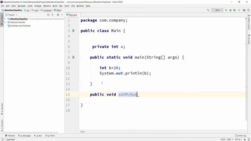Open the Code menu
This screenshot has width=251, height=141.
pyautogui.click(x=30, y=6)
